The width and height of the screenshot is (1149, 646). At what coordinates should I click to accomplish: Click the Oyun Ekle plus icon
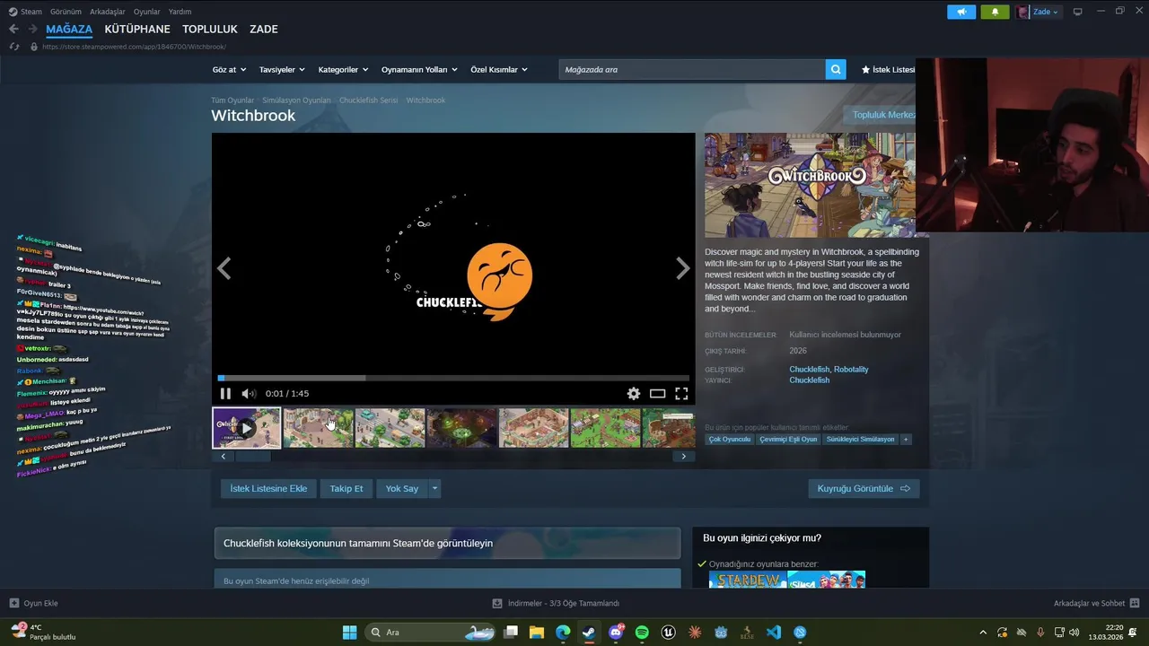(13, 603)
